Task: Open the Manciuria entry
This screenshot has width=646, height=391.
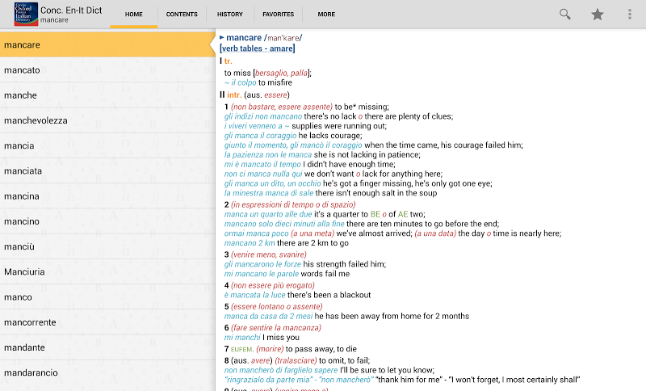Action: [x=107, y=271]
